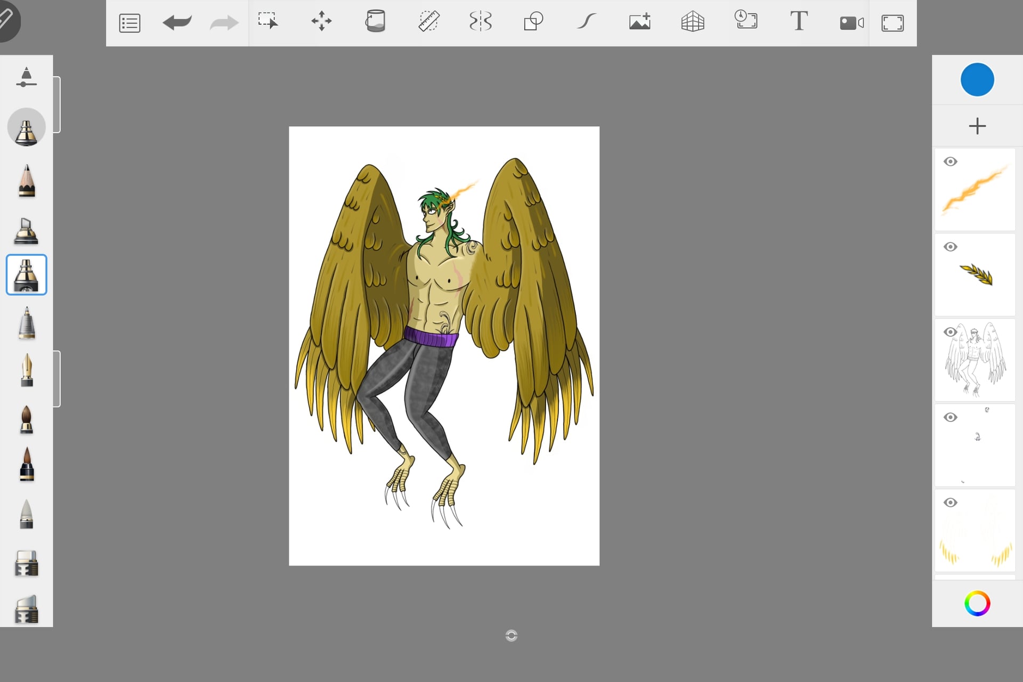Select the grey conical Smudge tool
1023x682 pixels.
(x=26, y=514)
